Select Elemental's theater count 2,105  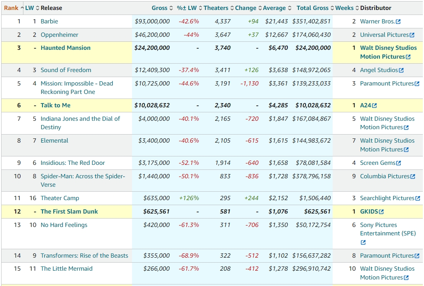pyautogui.click(x=223, y=140)
